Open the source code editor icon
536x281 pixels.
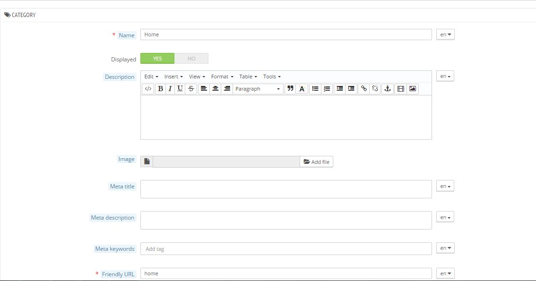tap(148, 89)
